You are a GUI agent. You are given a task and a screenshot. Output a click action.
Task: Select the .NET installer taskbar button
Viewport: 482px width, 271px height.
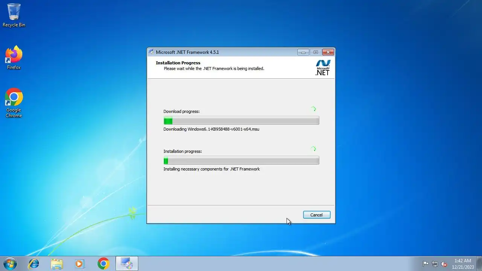pos(127,263)
